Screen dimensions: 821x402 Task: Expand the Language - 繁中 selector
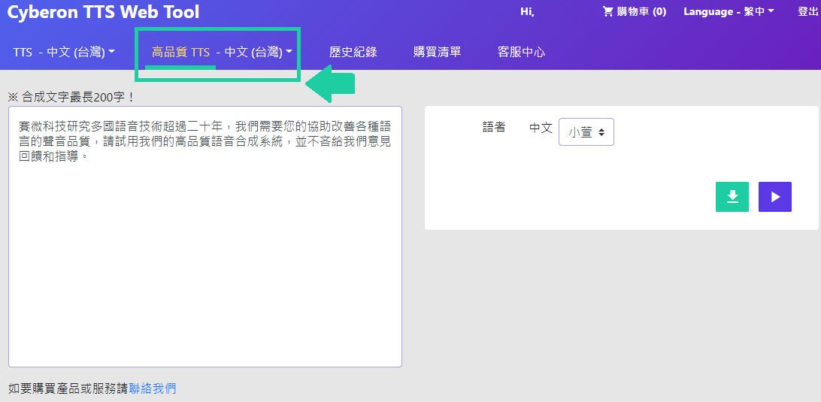pos(729,11)
